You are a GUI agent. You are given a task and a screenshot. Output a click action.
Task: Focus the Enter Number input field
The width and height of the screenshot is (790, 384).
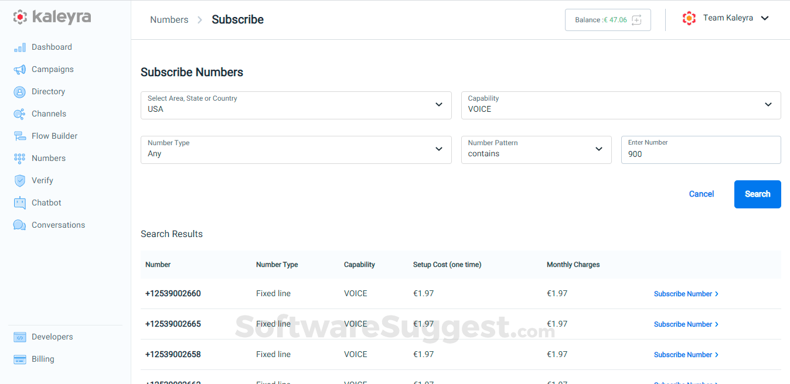point(700,153)
